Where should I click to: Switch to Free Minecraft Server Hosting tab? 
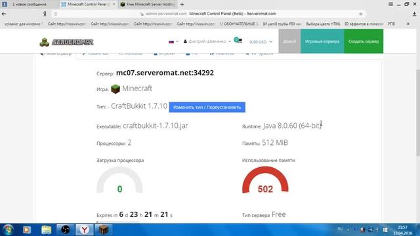tap(147, 5)
